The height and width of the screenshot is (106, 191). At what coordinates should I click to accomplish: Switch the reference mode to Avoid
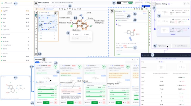125,46
